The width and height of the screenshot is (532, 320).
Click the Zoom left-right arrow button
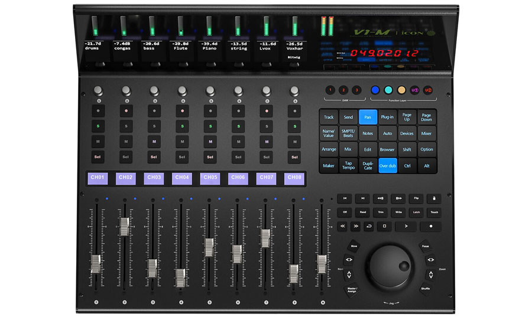[430, 260]
